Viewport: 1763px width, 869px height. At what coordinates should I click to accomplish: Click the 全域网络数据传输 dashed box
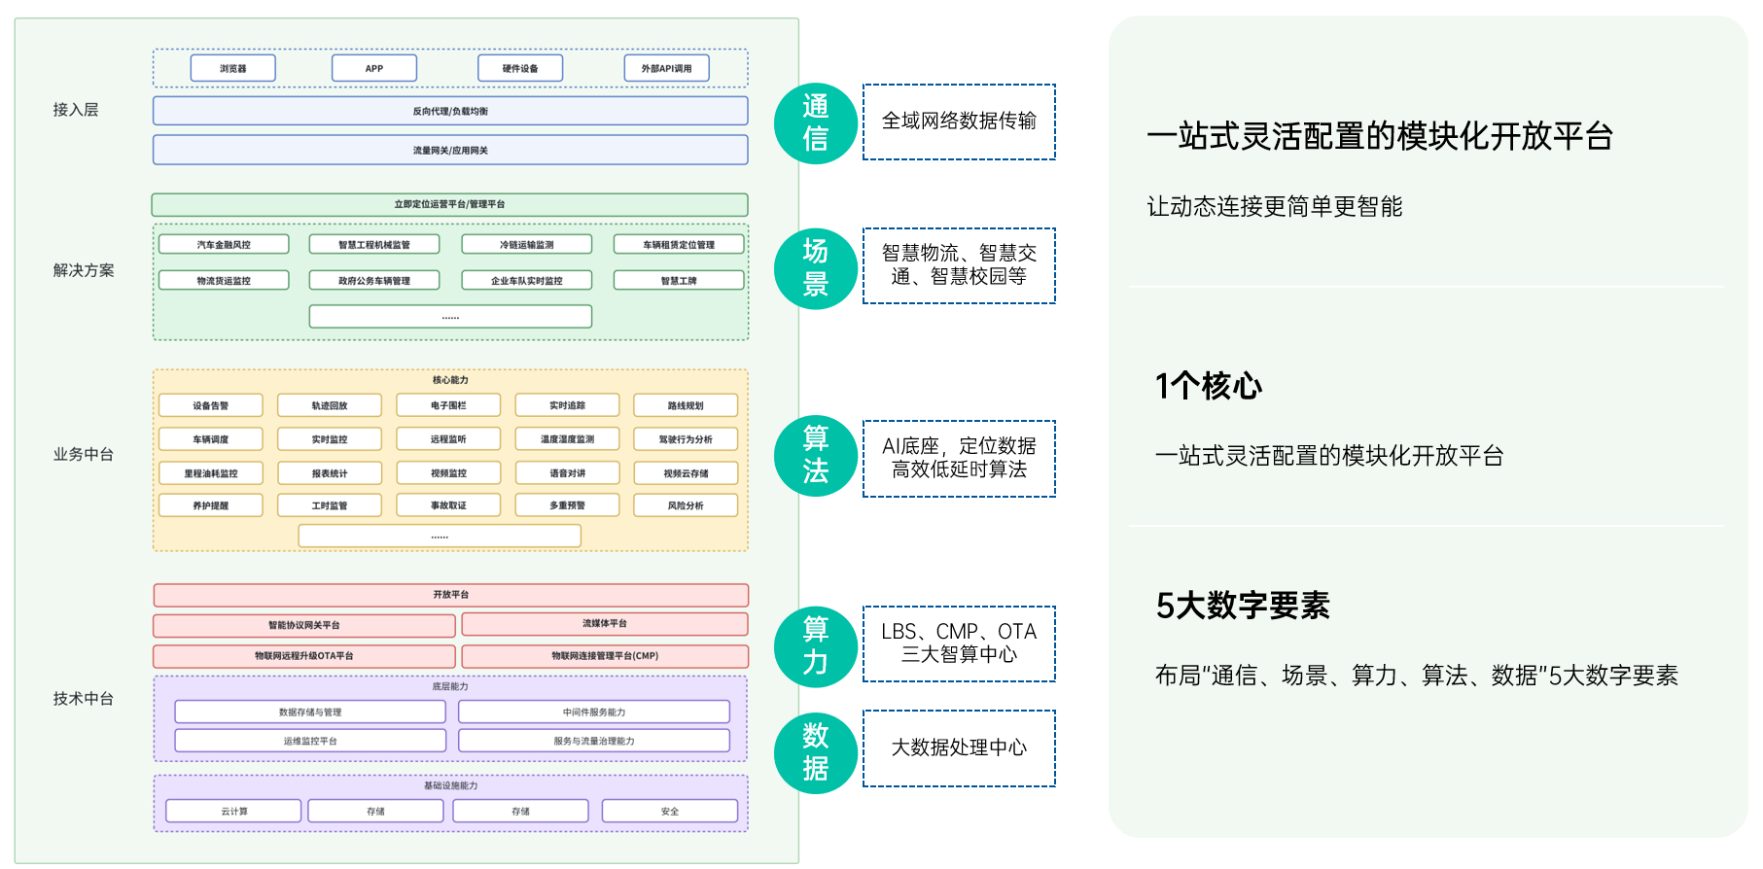tap(959, 122)
